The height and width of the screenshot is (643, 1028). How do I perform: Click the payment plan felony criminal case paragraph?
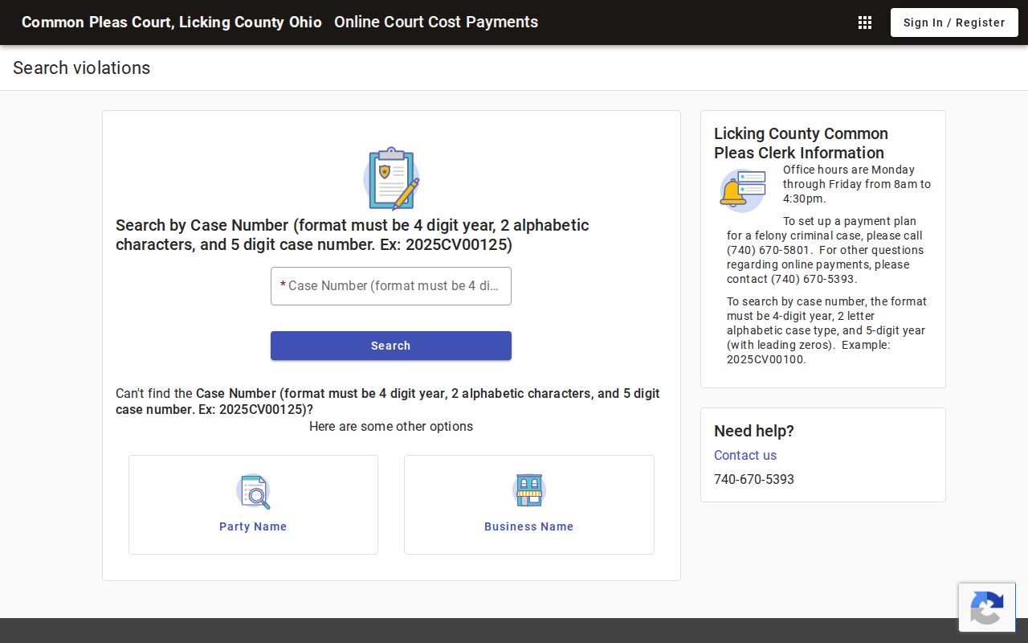click(x=826, y=250)
